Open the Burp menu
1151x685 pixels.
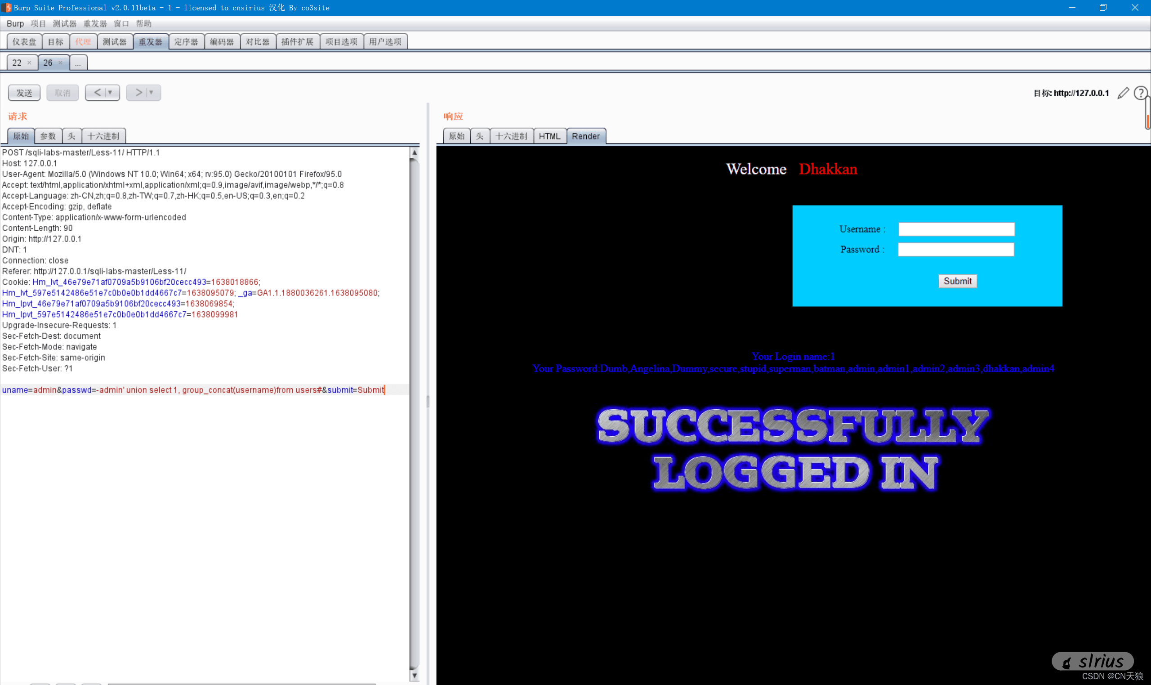pyautogui.click(x=15, y=23)
